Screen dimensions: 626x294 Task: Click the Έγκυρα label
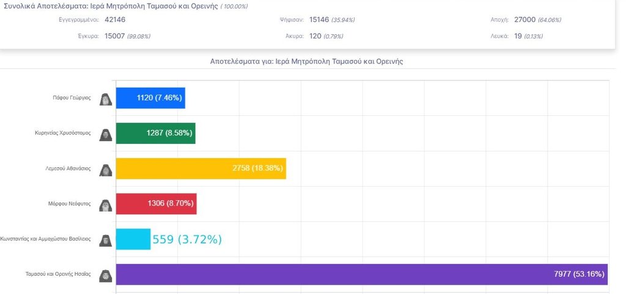88,36
